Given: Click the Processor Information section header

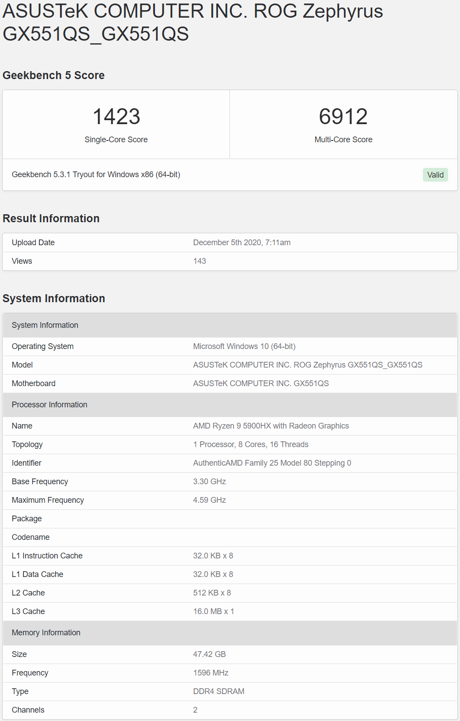Looking at the screenshot, I should pos(49,405).
